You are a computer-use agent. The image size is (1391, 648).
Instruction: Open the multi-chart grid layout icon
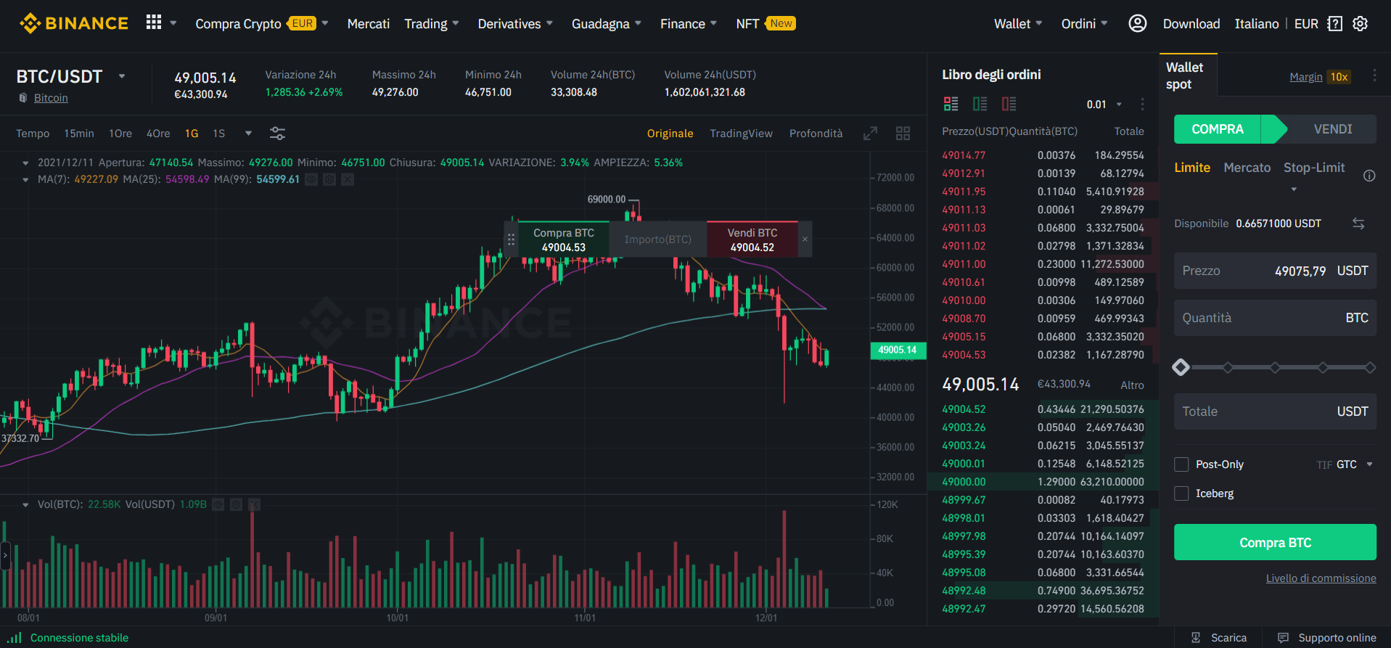pyautogui.click(x=903, y=134)
